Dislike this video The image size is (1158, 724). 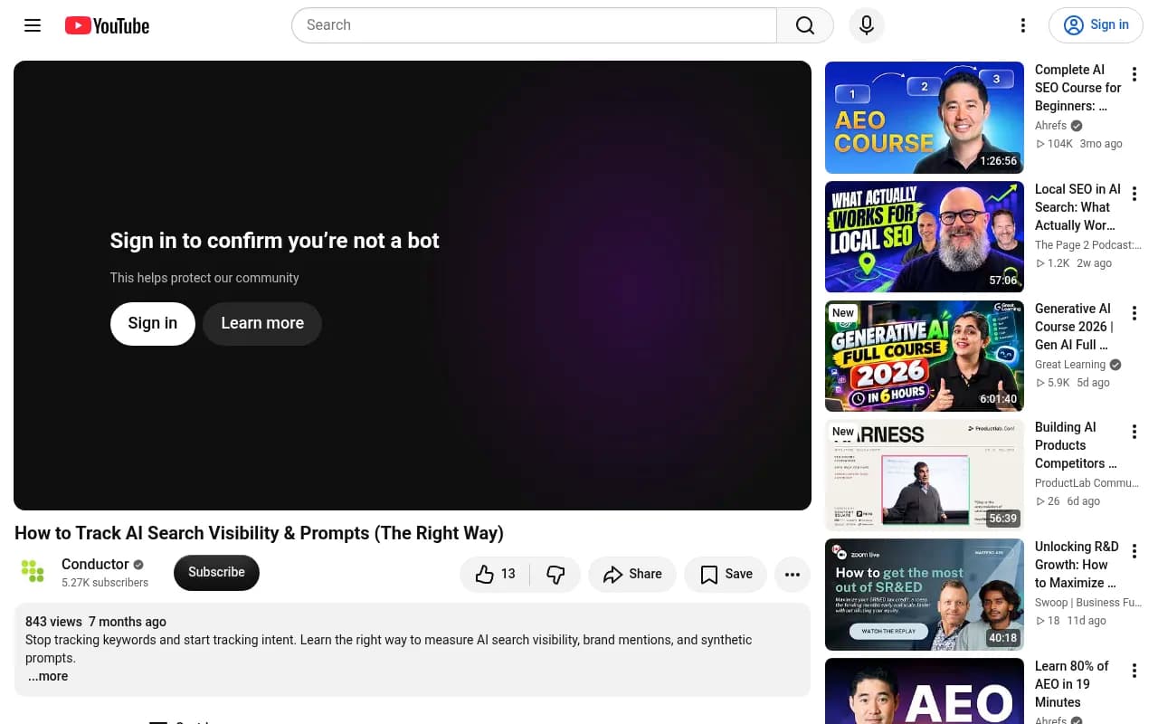pyautogui.click(x=555, y=574)
